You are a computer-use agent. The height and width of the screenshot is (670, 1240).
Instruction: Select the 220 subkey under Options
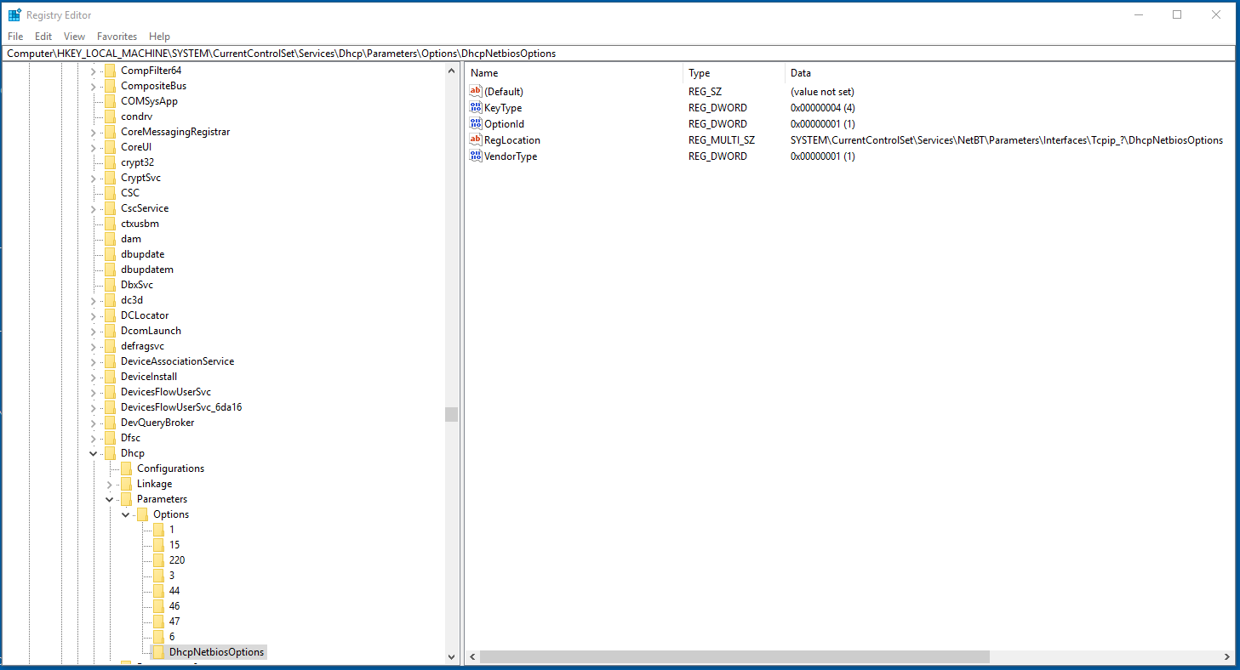pos(177,560)
